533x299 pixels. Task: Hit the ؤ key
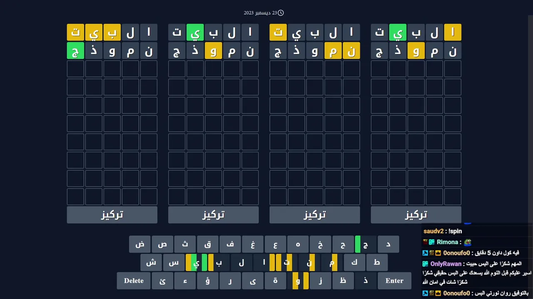[207, 281]
